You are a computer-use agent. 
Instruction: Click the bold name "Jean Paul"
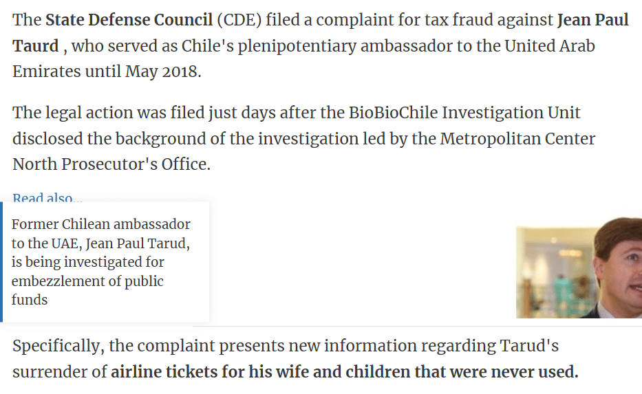(x=593, y=20)
